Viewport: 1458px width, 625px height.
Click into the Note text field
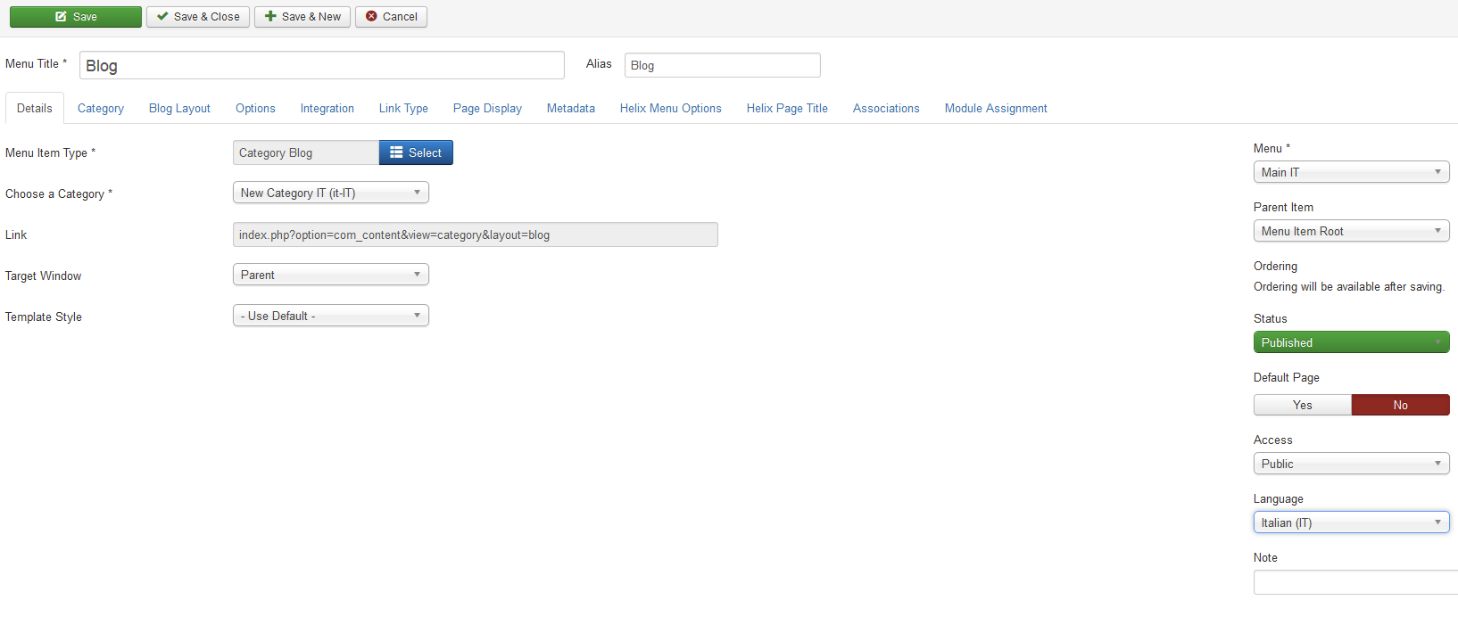click(x=1354, y=582)
